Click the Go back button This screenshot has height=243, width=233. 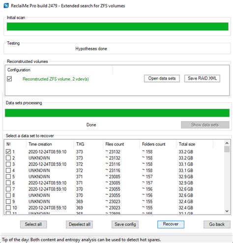point(217,224)
